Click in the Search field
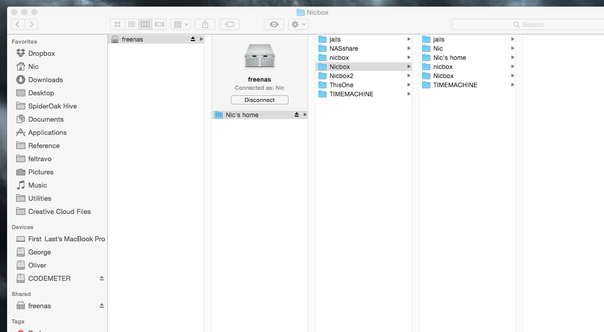604x332 pixels. (x=528, y=24)
